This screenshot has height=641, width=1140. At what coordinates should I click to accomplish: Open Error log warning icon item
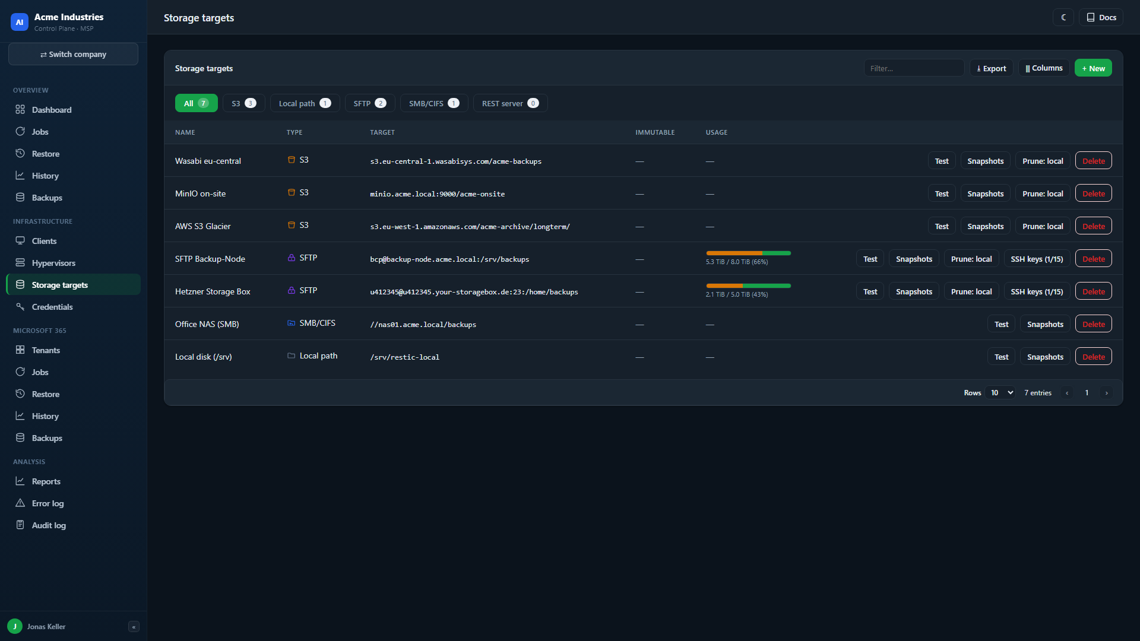point(20,503)
